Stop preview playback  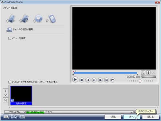pos(81,80)
